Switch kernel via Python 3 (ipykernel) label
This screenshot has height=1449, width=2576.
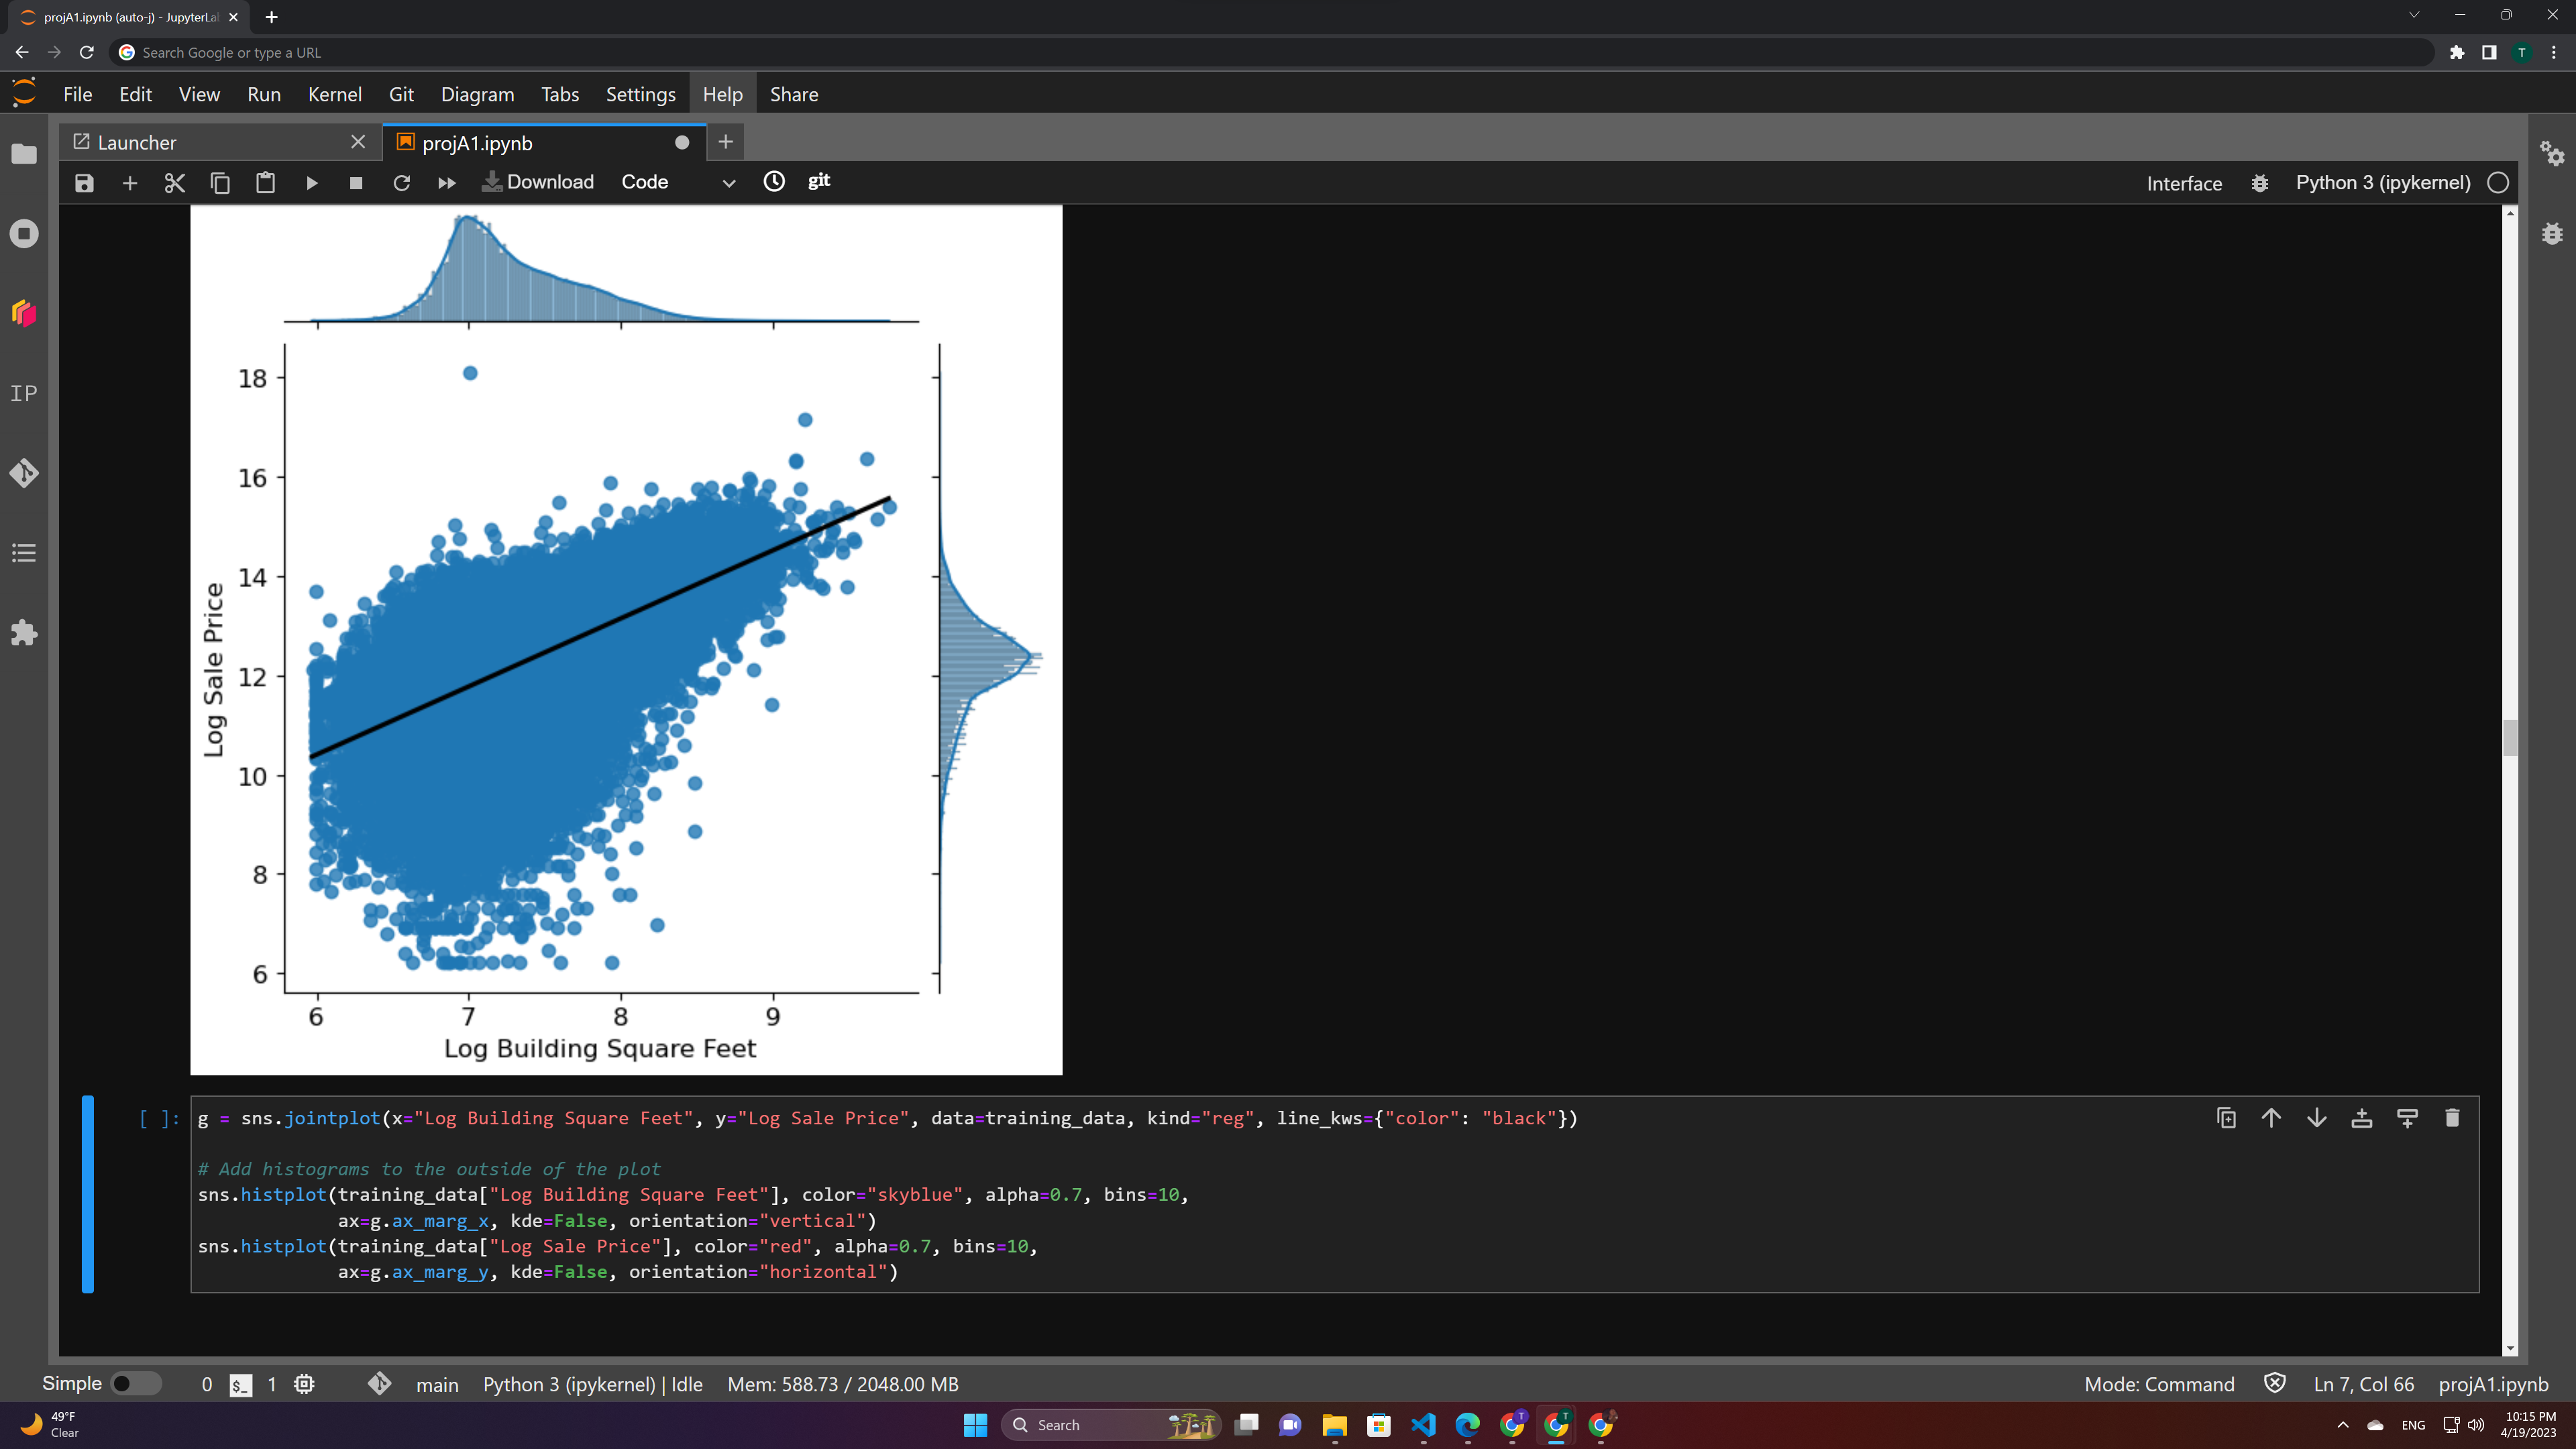(2383, 182)
